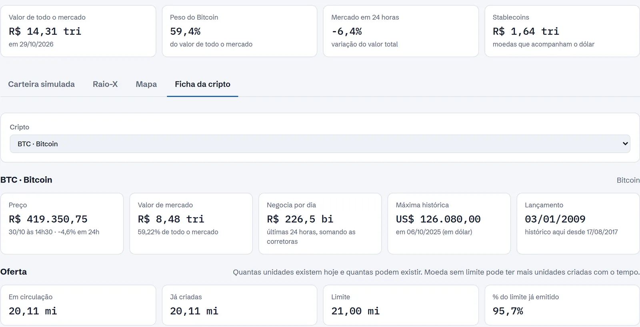Viewport: 640px width, 327px height.
Task: Open the Mapa tab
Action: click(x=146, y=84)
